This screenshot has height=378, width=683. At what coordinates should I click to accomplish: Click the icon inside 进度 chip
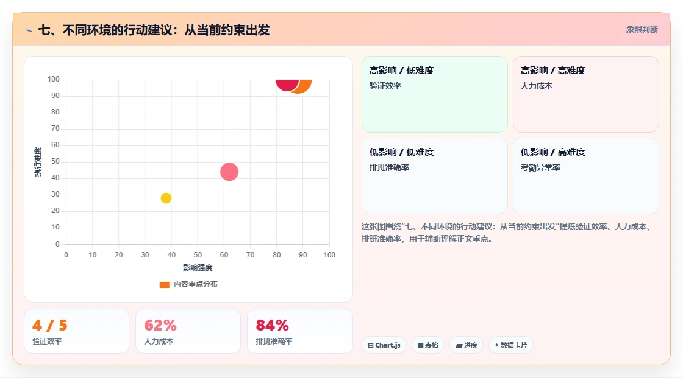(459, 345)
